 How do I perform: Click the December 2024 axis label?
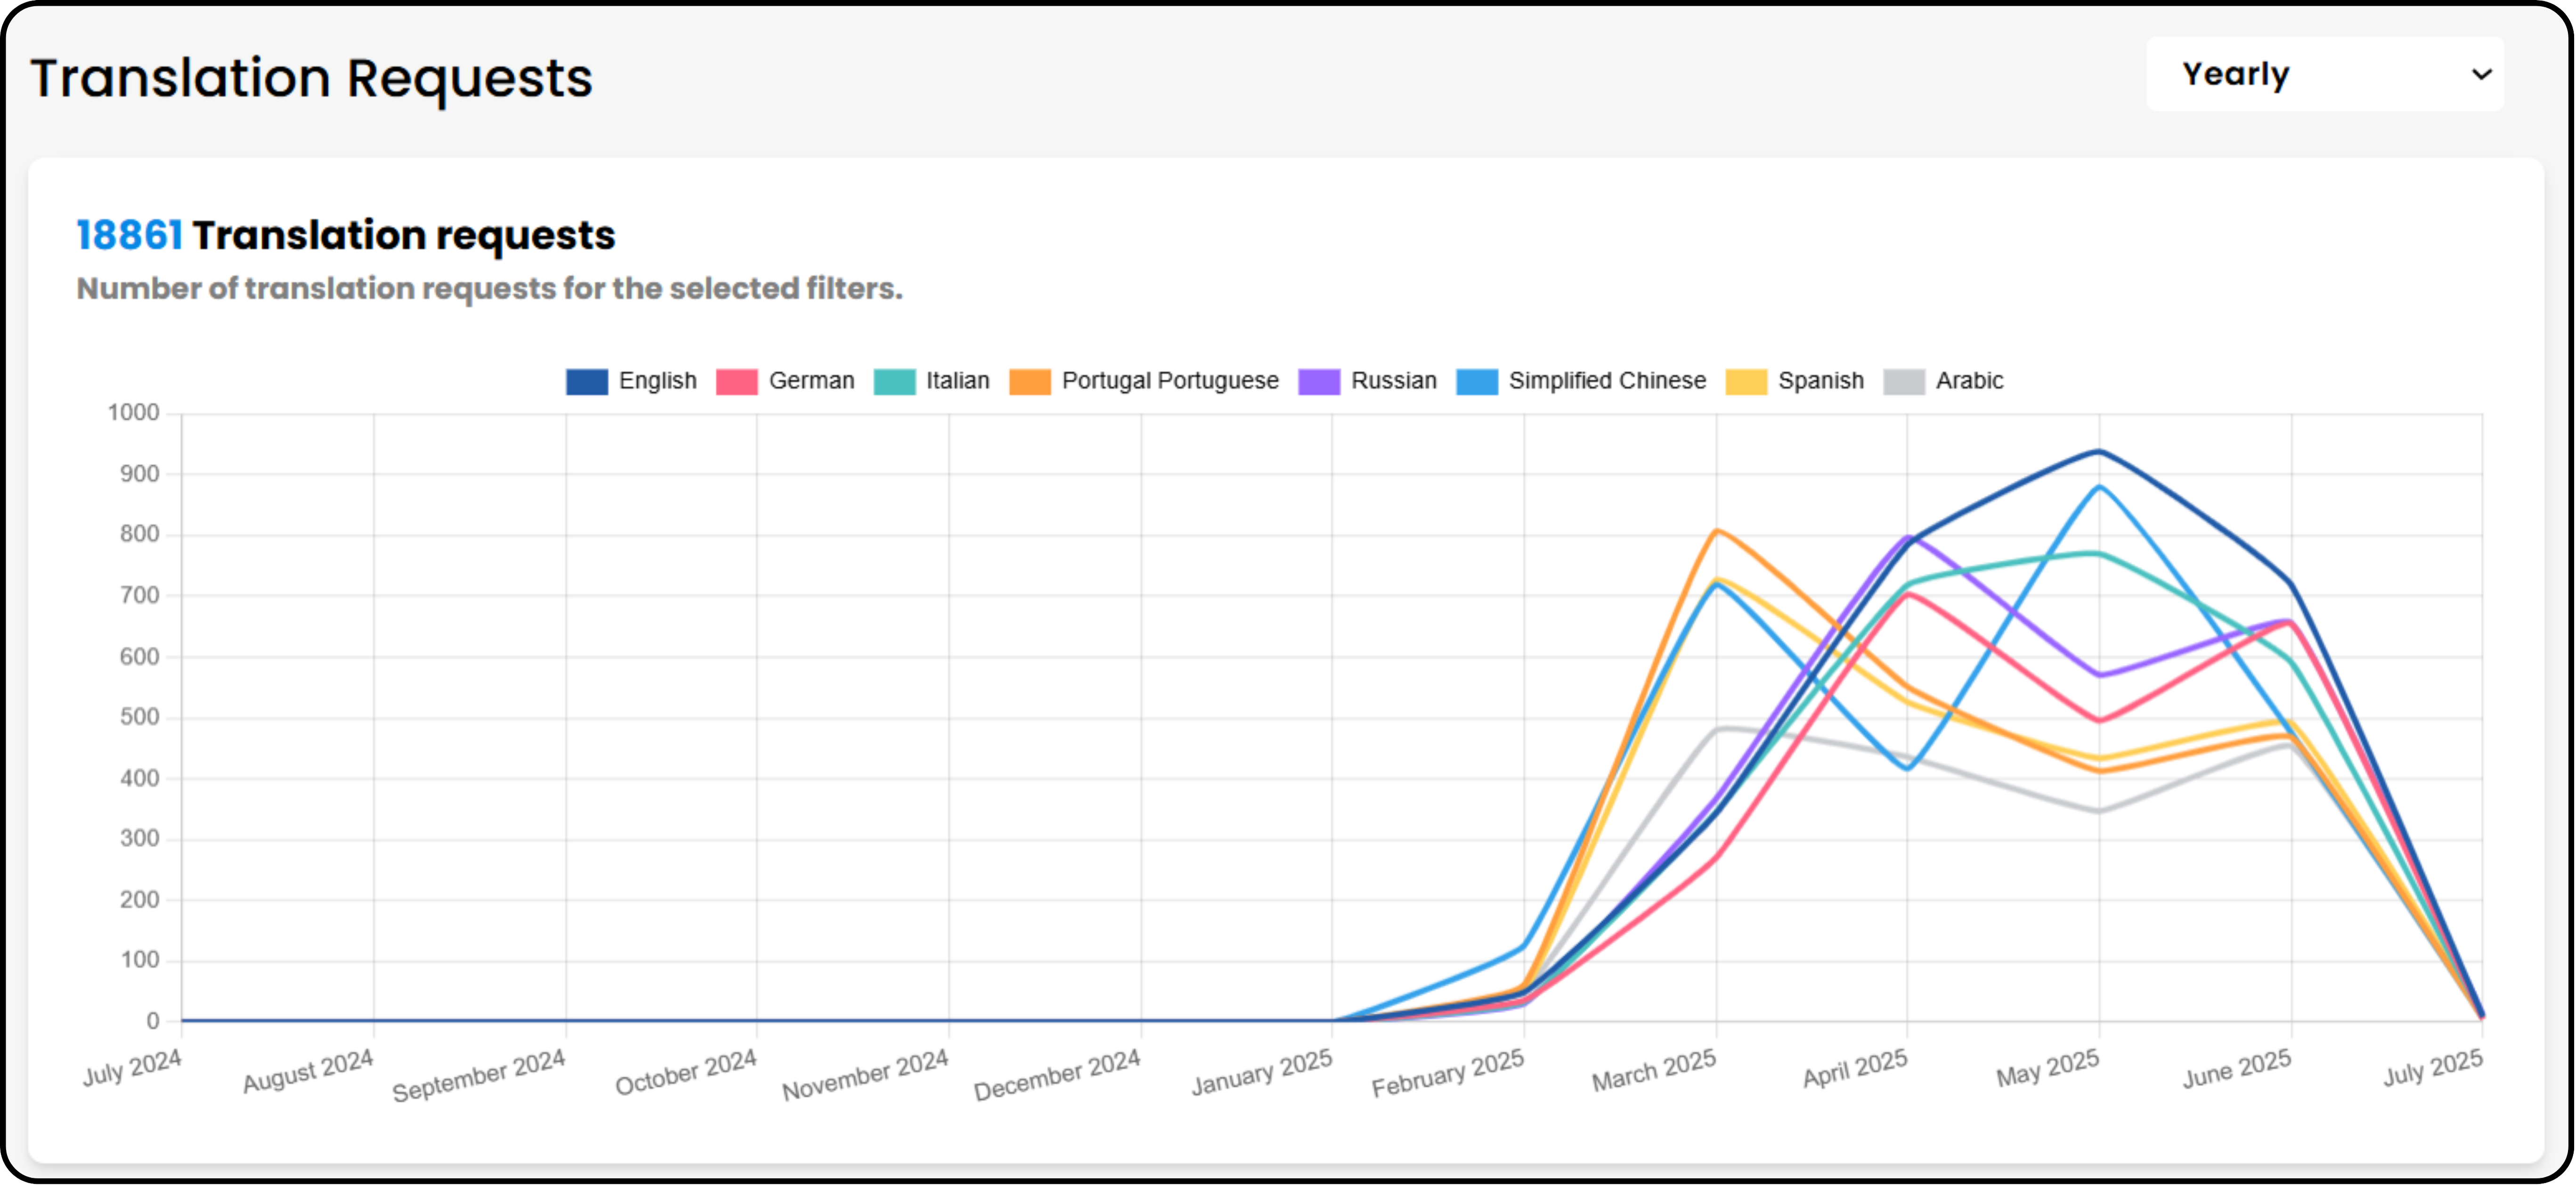click(1057, 1075)
